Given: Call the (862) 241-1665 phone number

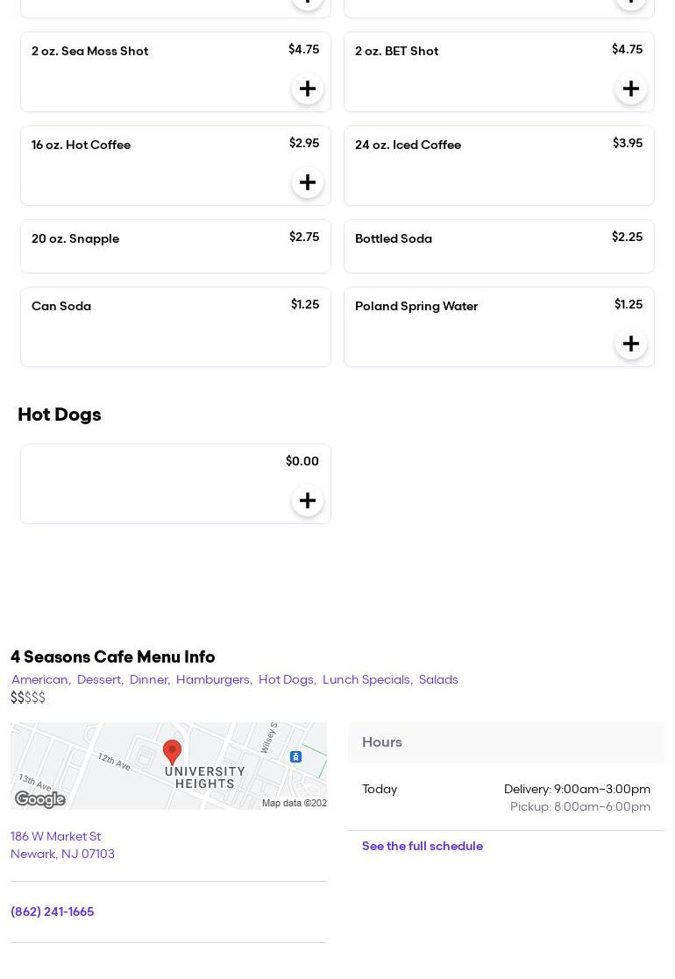Looking at the screenshot, I should click(x=52, y=912).
